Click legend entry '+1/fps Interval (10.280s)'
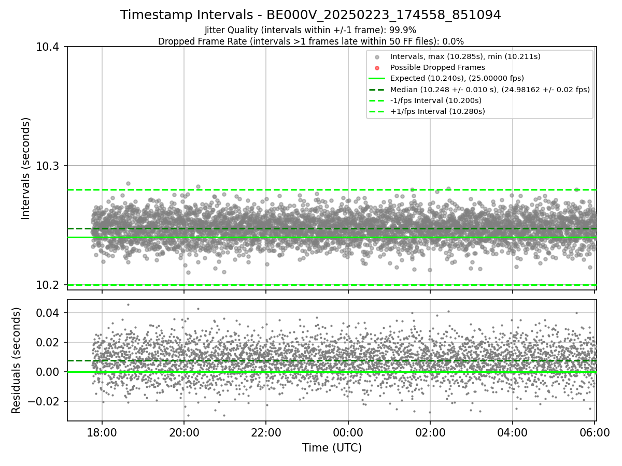 pyautogui.click(x=437, y=111)
